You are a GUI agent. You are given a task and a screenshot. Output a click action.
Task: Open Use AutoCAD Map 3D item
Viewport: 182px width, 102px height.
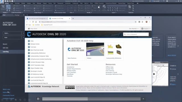tap(37, 80)
